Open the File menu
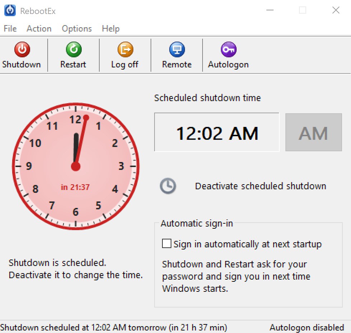 (x=10, y=29)
